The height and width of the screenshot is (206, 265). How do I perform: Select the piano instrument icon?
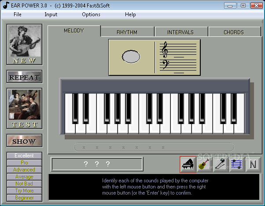coord(188,164)
